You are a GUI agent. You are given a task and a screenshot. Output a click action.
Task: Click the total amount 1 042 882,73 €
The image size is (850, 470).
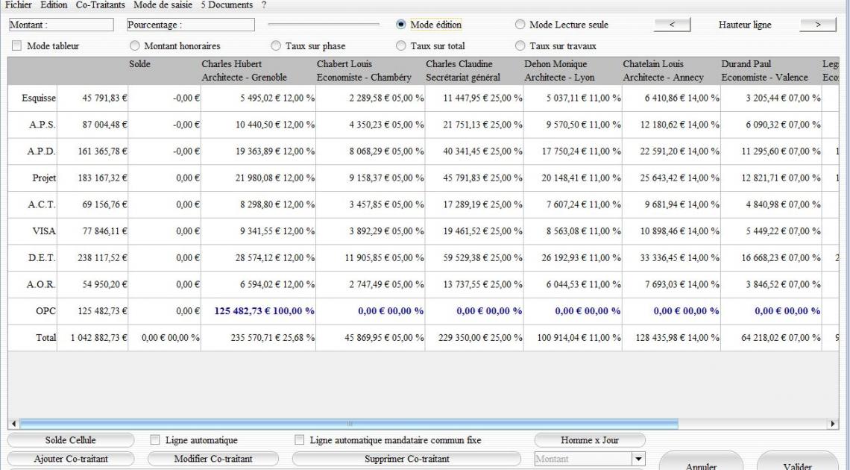coord(98,337)
